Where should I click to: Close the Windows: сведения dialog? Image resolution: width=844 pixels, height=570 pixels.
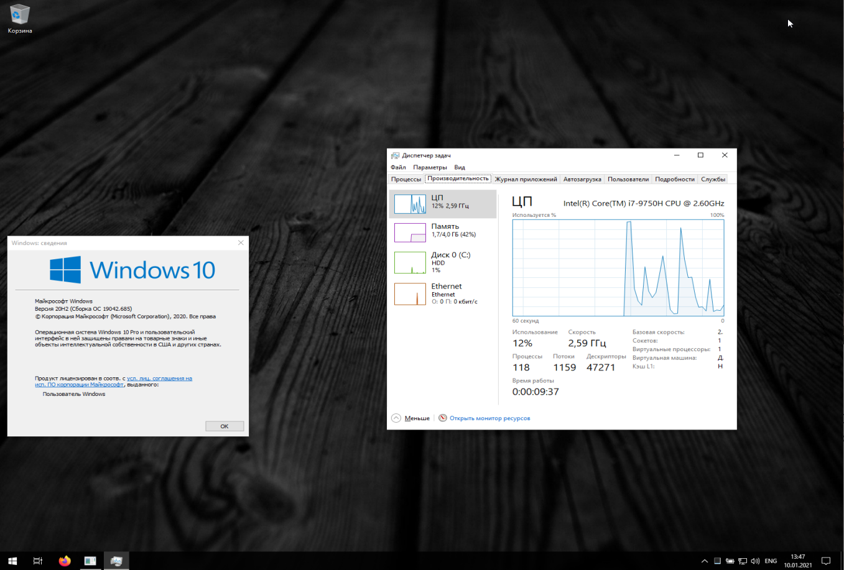tap(241, 243)
